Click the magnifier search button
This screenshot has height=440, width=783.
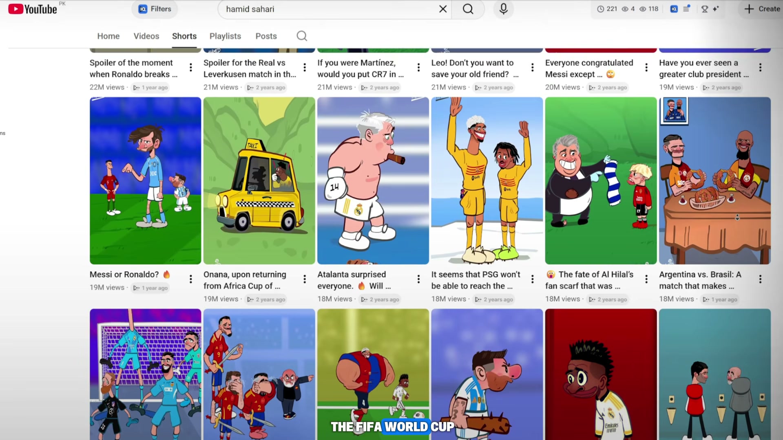tap(468, 9)
